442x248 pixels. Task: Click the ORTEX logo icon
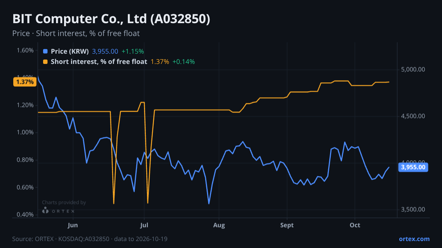[45, 211]
